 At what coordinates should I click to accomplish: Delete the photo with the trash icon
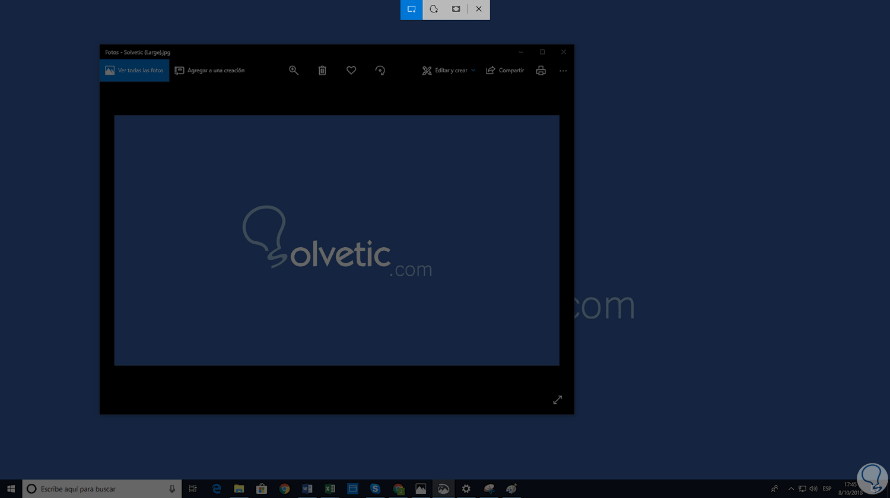[322, 71]
